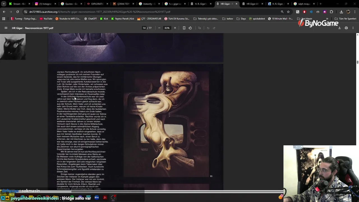
Task: Go forward in browser history
Action: click(x=11, y=12)
